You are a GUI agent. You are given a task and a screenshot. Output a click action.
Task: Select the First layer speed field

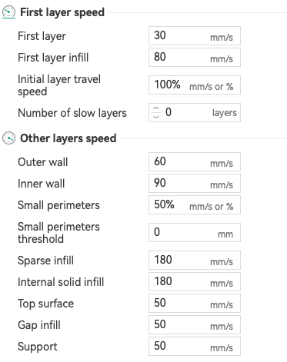click(x=195, y=35)
